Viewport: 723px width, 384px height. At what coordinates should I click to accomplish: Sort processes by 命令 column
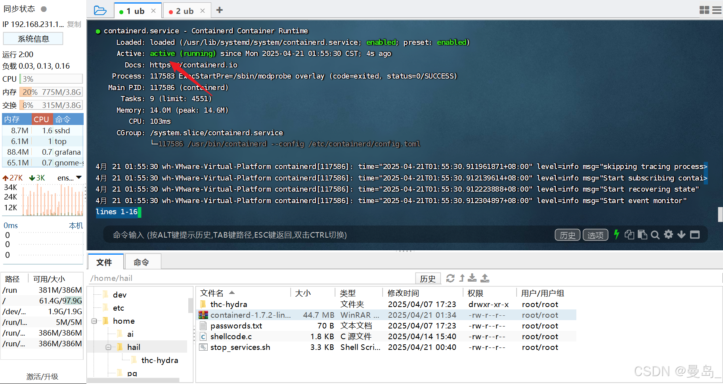coord(68,119)
